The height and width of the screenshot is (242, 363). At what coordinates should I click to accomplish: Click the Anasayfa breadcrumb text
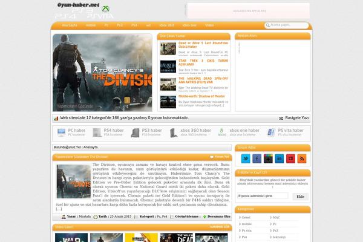[x=90, y=147]
